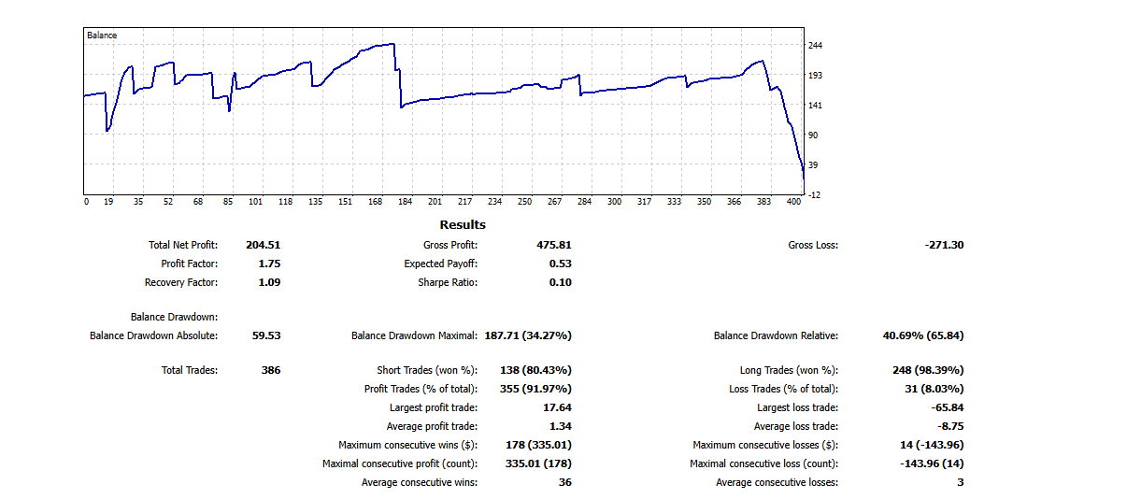The height and width of the screenshot is (499, 1127).
Task: Click the Largest profit trade label
Action: tap(434, 408)
